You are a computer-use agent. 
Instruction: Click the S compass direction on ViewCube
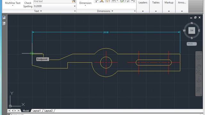click(192, 38)
